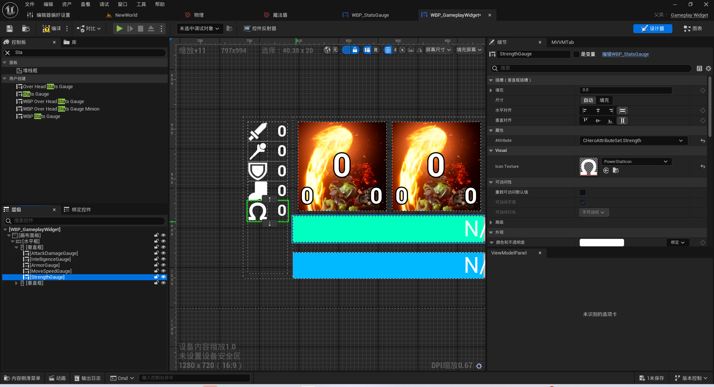Screen dimensions: 714x387
Task: Select vertical align fill option
Action: tap(623, 121)
